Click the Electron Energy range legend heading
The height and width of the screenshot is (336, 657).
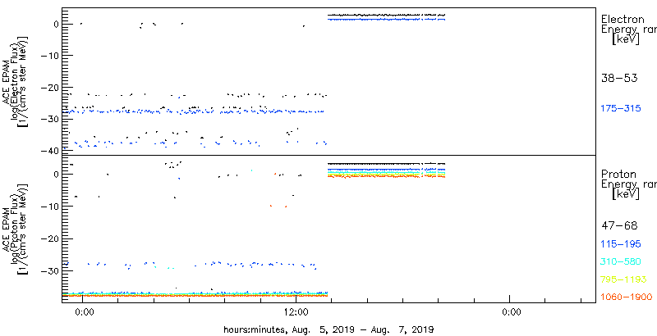[x=628, y=30]
